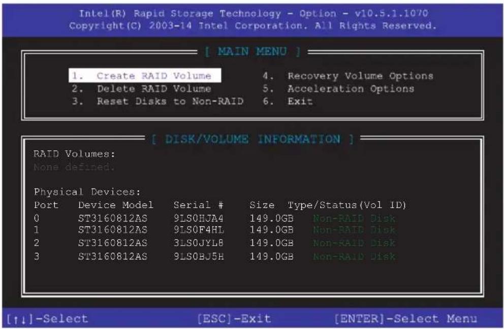Click port number 3 in device list
504x329 pixels.
pos(37,256)
